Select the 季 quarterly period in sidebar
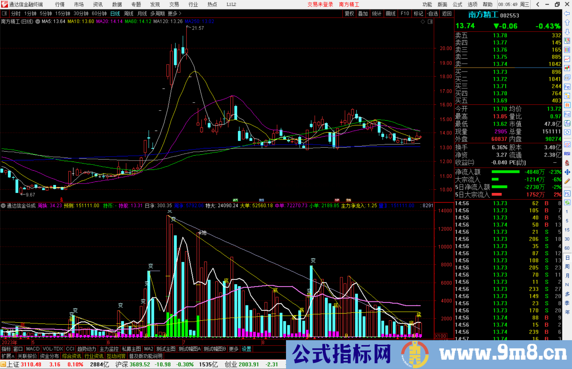Screen dimensions: 572x369 tap(567, 303)
